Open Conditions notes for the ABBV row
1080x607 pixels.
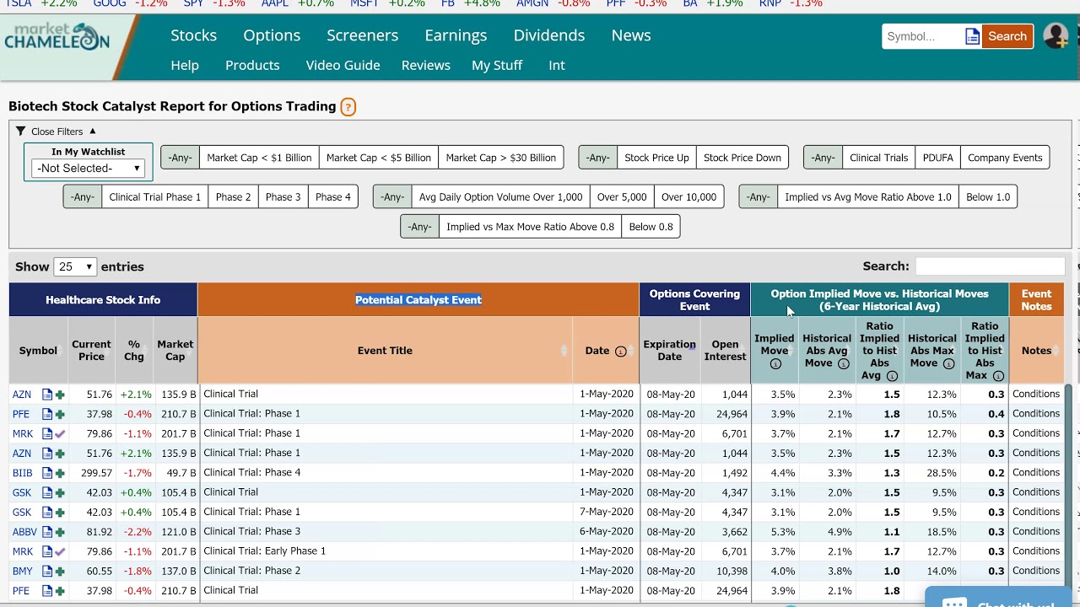(1035, 532)
